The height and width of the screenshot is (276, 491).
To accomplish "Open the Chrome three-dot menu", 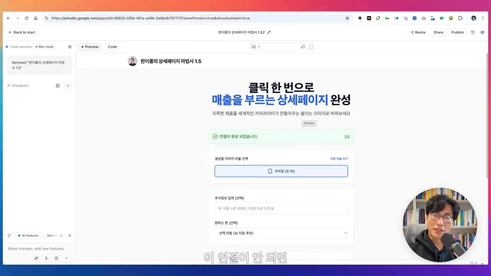I will pos(483,18).
